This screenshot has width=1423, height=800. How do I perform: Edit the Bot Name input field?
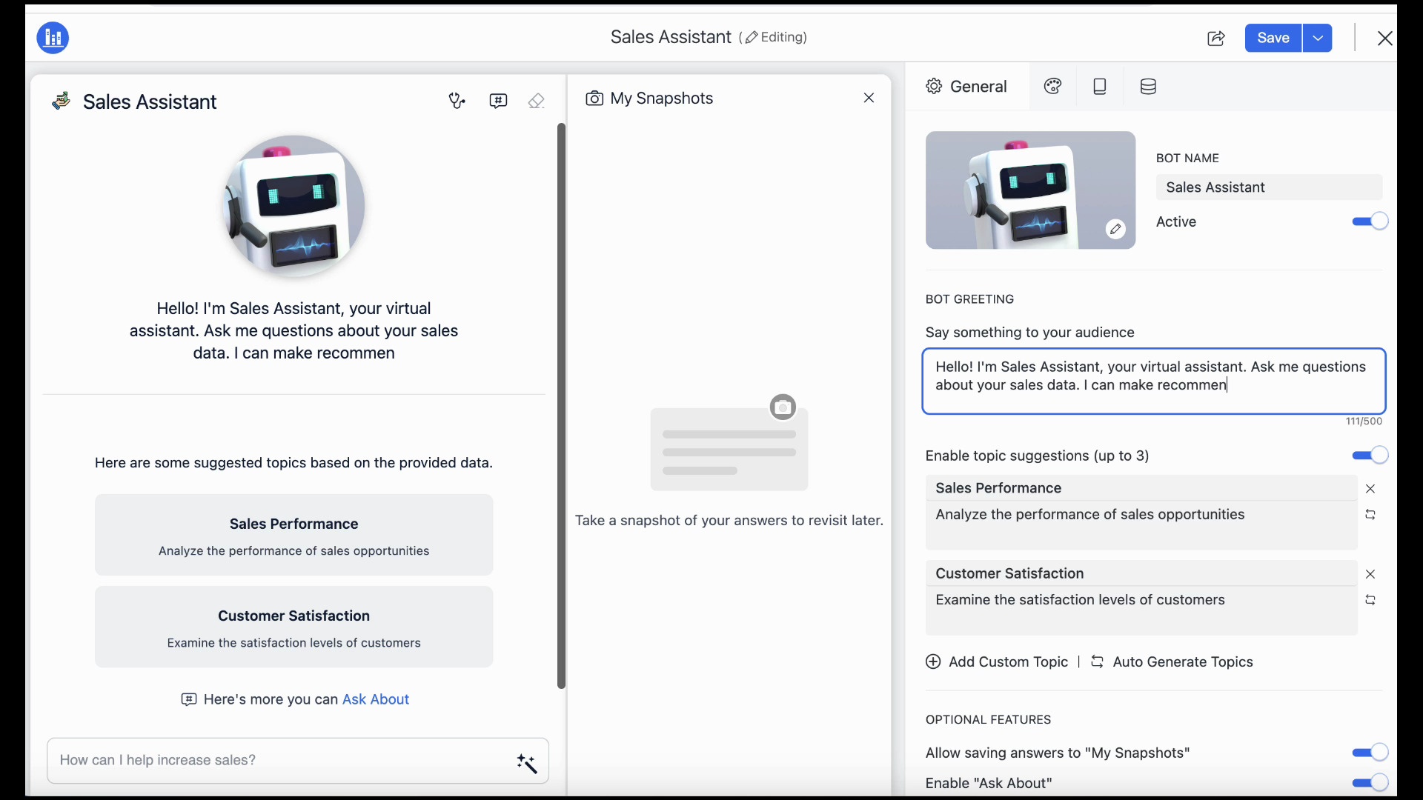[x=1269, y=187]
